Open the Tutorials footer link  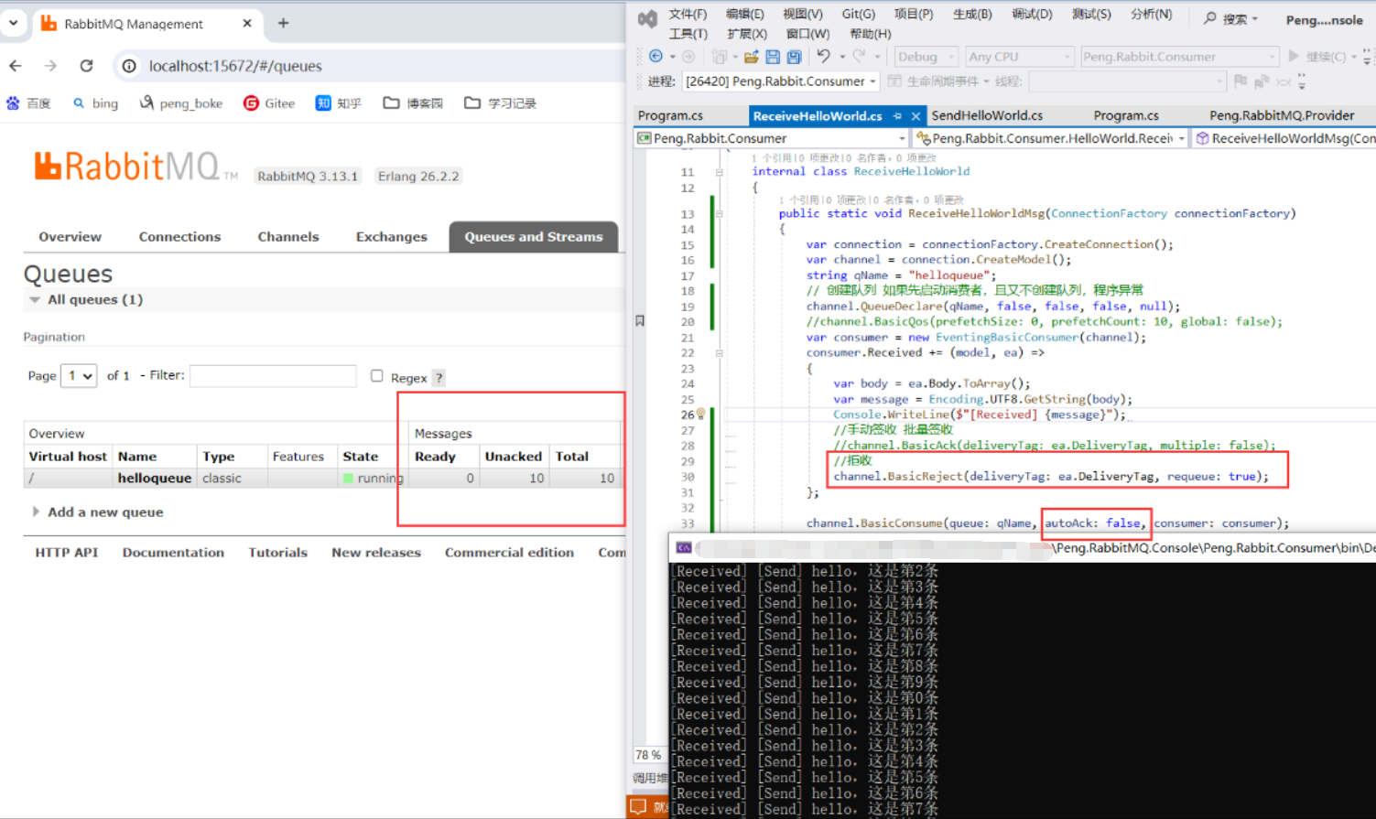point(277,552)
